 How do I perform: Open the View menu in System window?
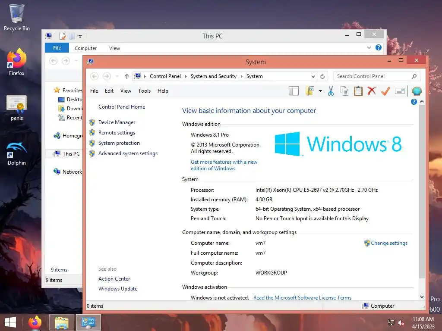coord(126,91)
